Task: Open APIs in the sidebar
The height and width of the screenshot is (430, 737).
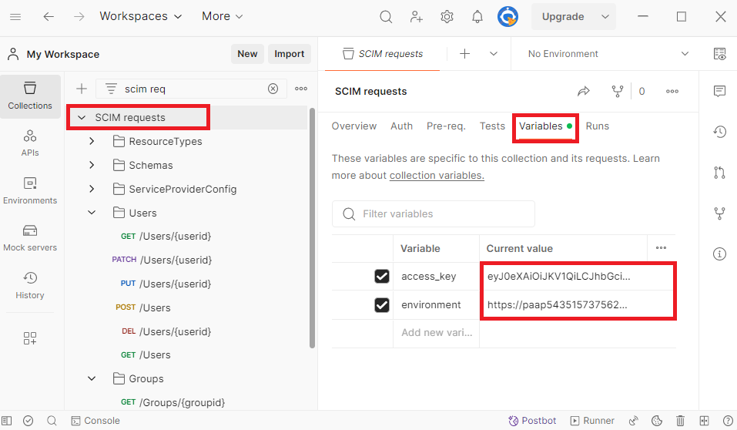Action: pyautogui.click(x=30, y=143)
